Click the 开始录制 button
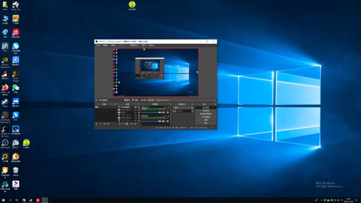 point(206,111)
